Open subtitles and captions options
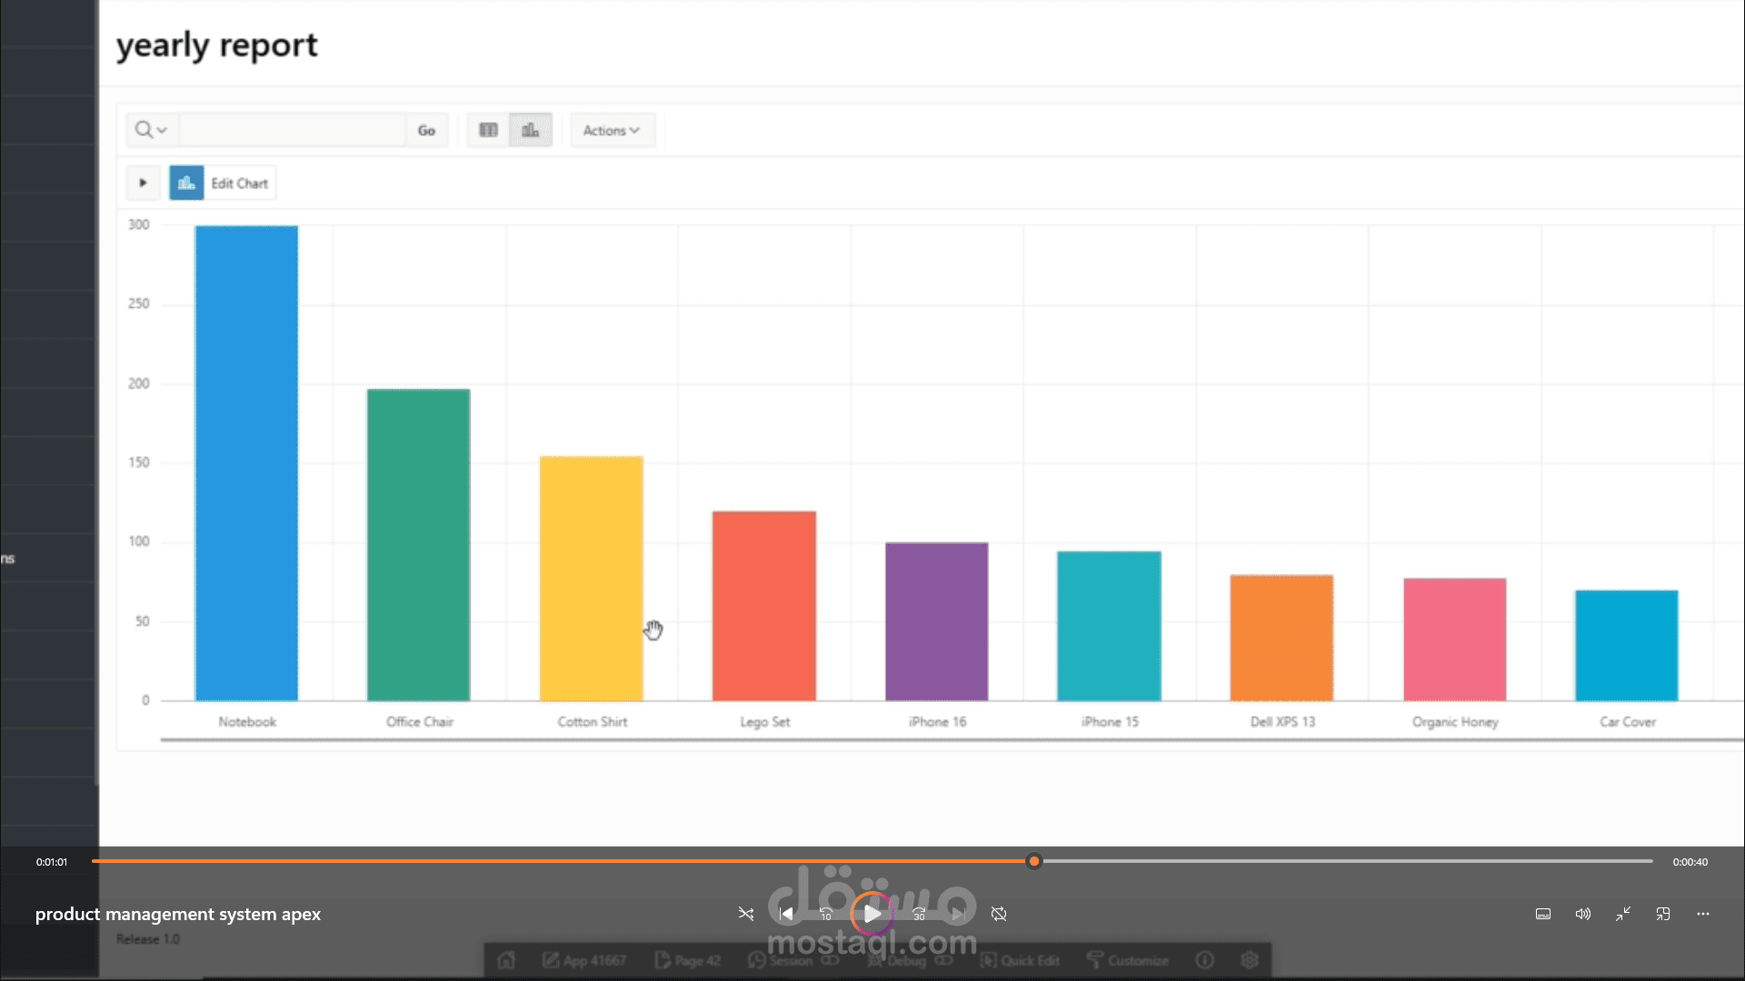Viewport: 1745px width, 981px height. coord(1543,914)
